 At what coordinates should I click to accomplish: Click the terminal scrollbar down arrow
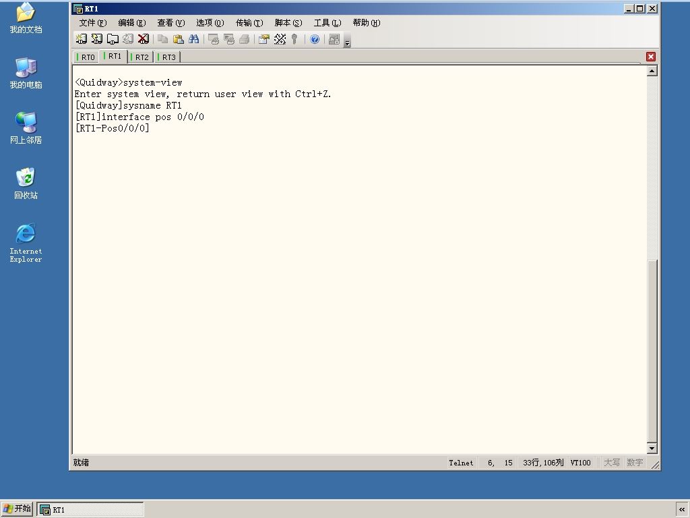pyautogui.click(x=652, y=449)
